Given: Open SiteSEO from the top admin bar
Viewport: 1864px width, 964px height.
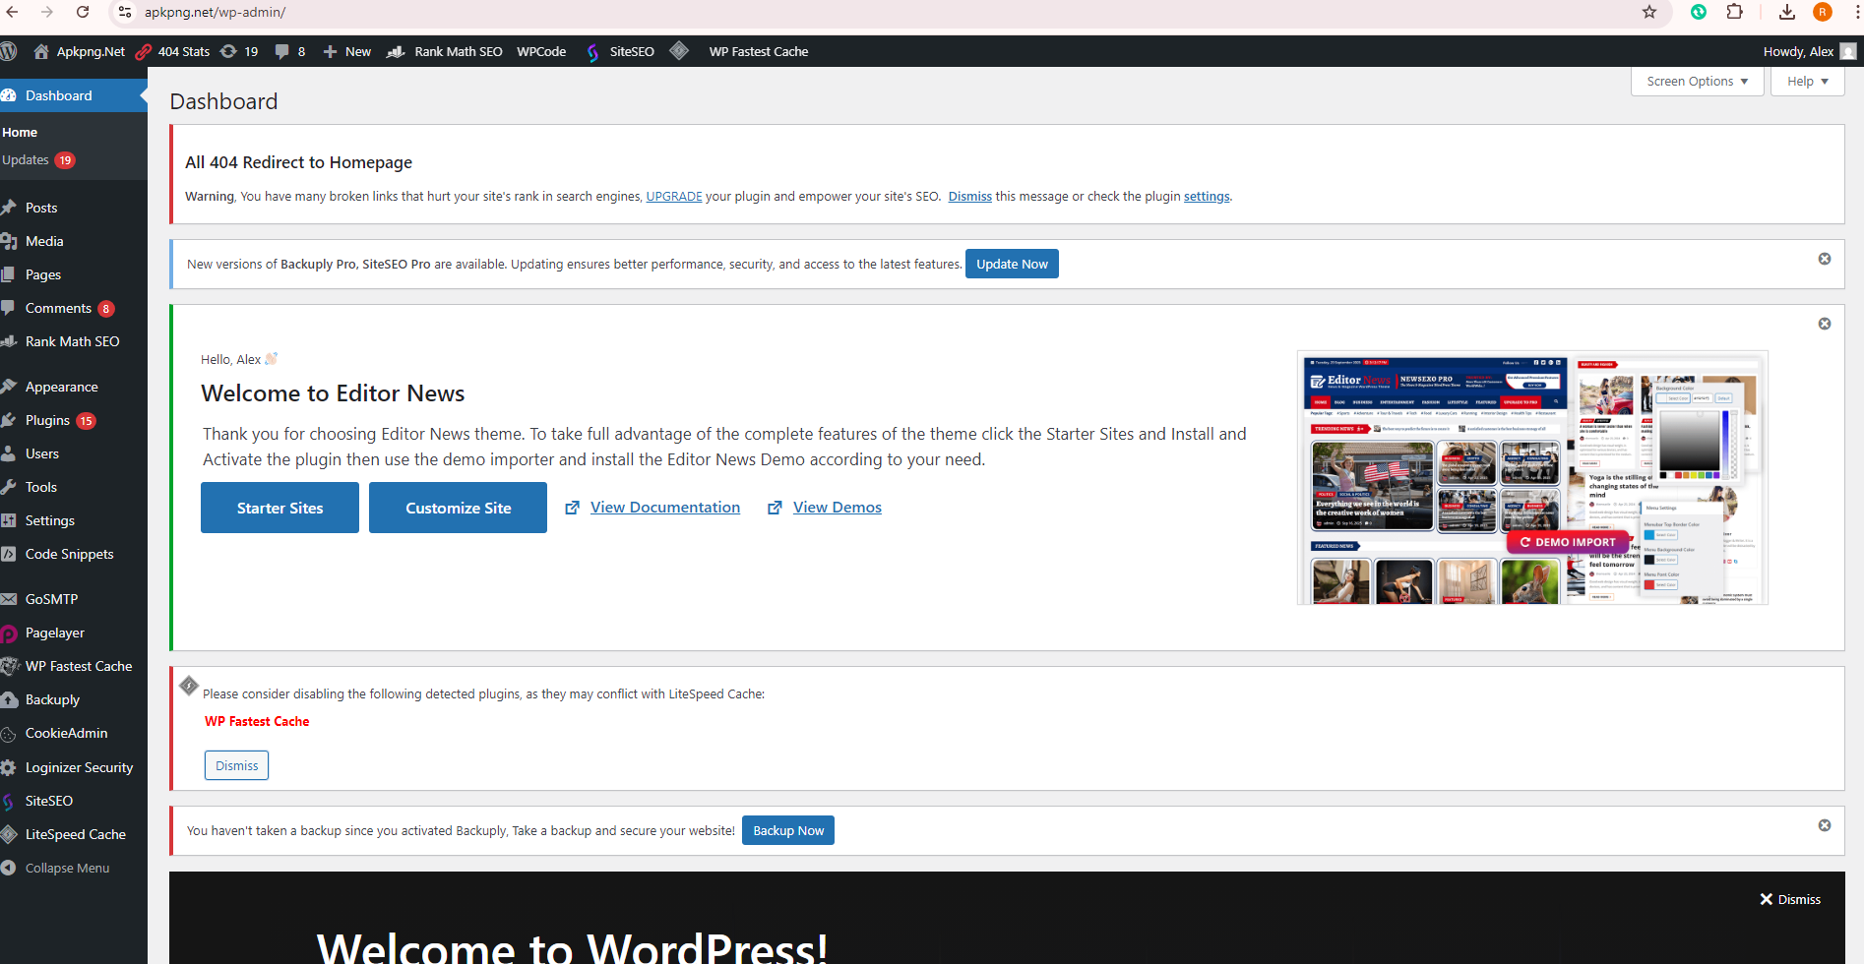Looking at the screenshot, I should click(631, 51).
